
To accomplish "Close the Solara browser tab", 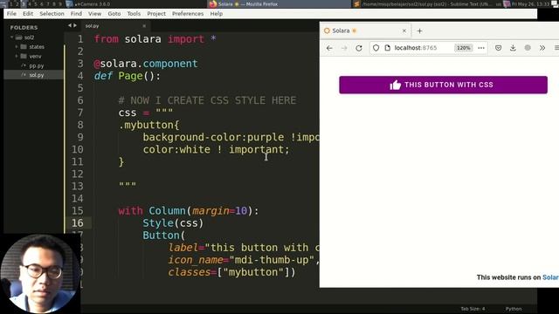I will click(x=404, y=31).
